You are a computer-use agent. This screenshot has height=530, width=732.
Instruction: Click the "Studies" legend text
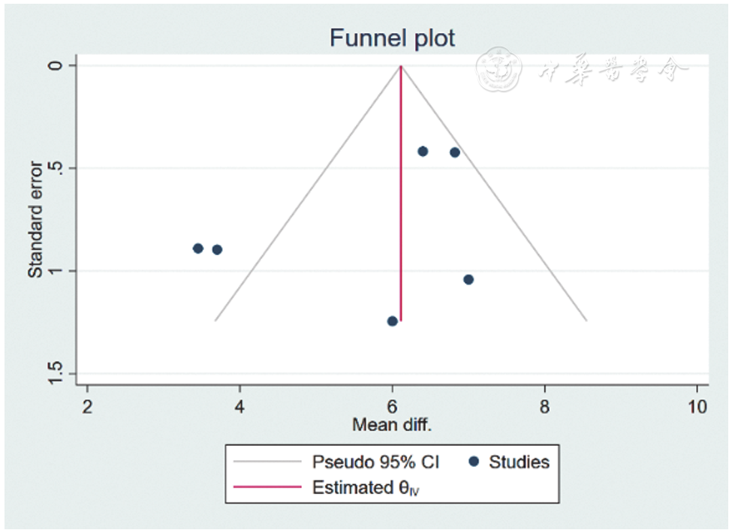[519, 462]
